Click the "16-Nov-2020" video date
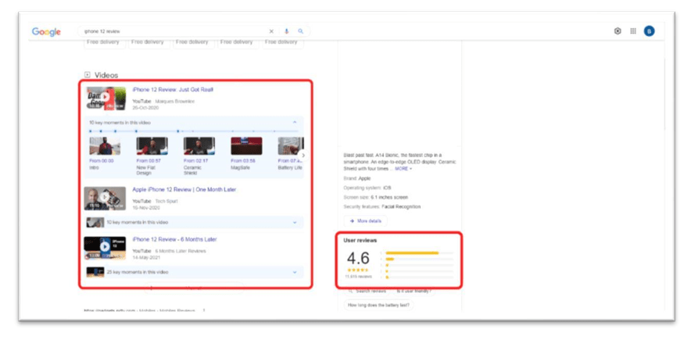The height and width of the screenshot is (337, 698). point(145,207)
